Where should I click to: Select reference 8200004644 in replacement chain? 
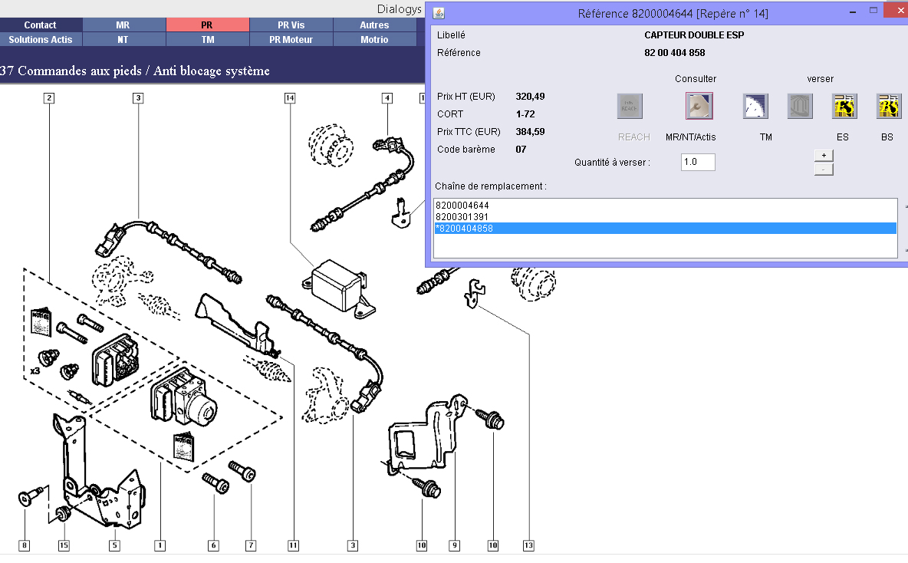click(x=462, y=206)
